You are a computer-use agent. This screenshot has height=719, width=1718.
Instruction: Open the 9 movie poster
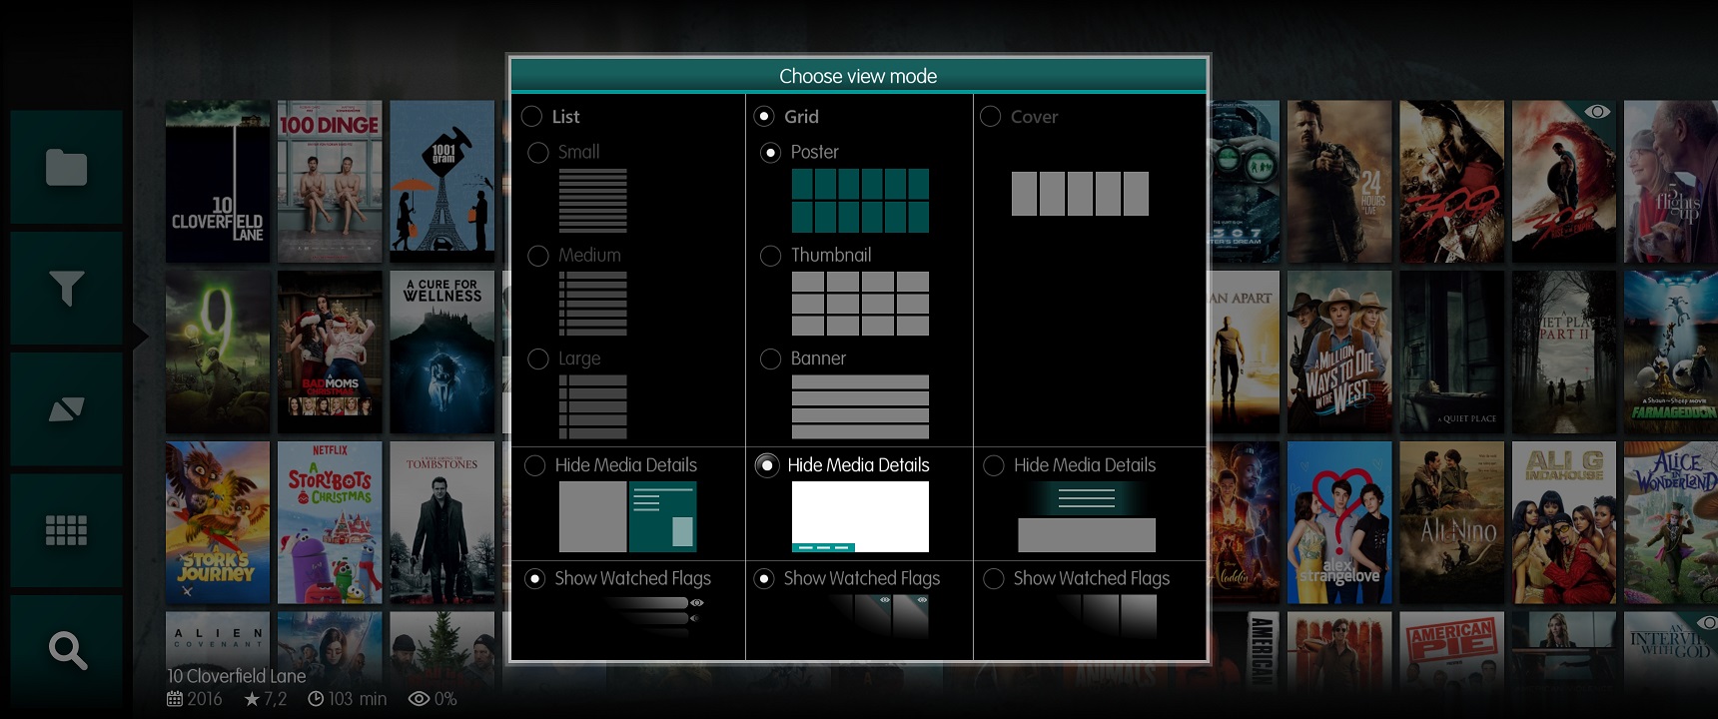pos(218,353)
